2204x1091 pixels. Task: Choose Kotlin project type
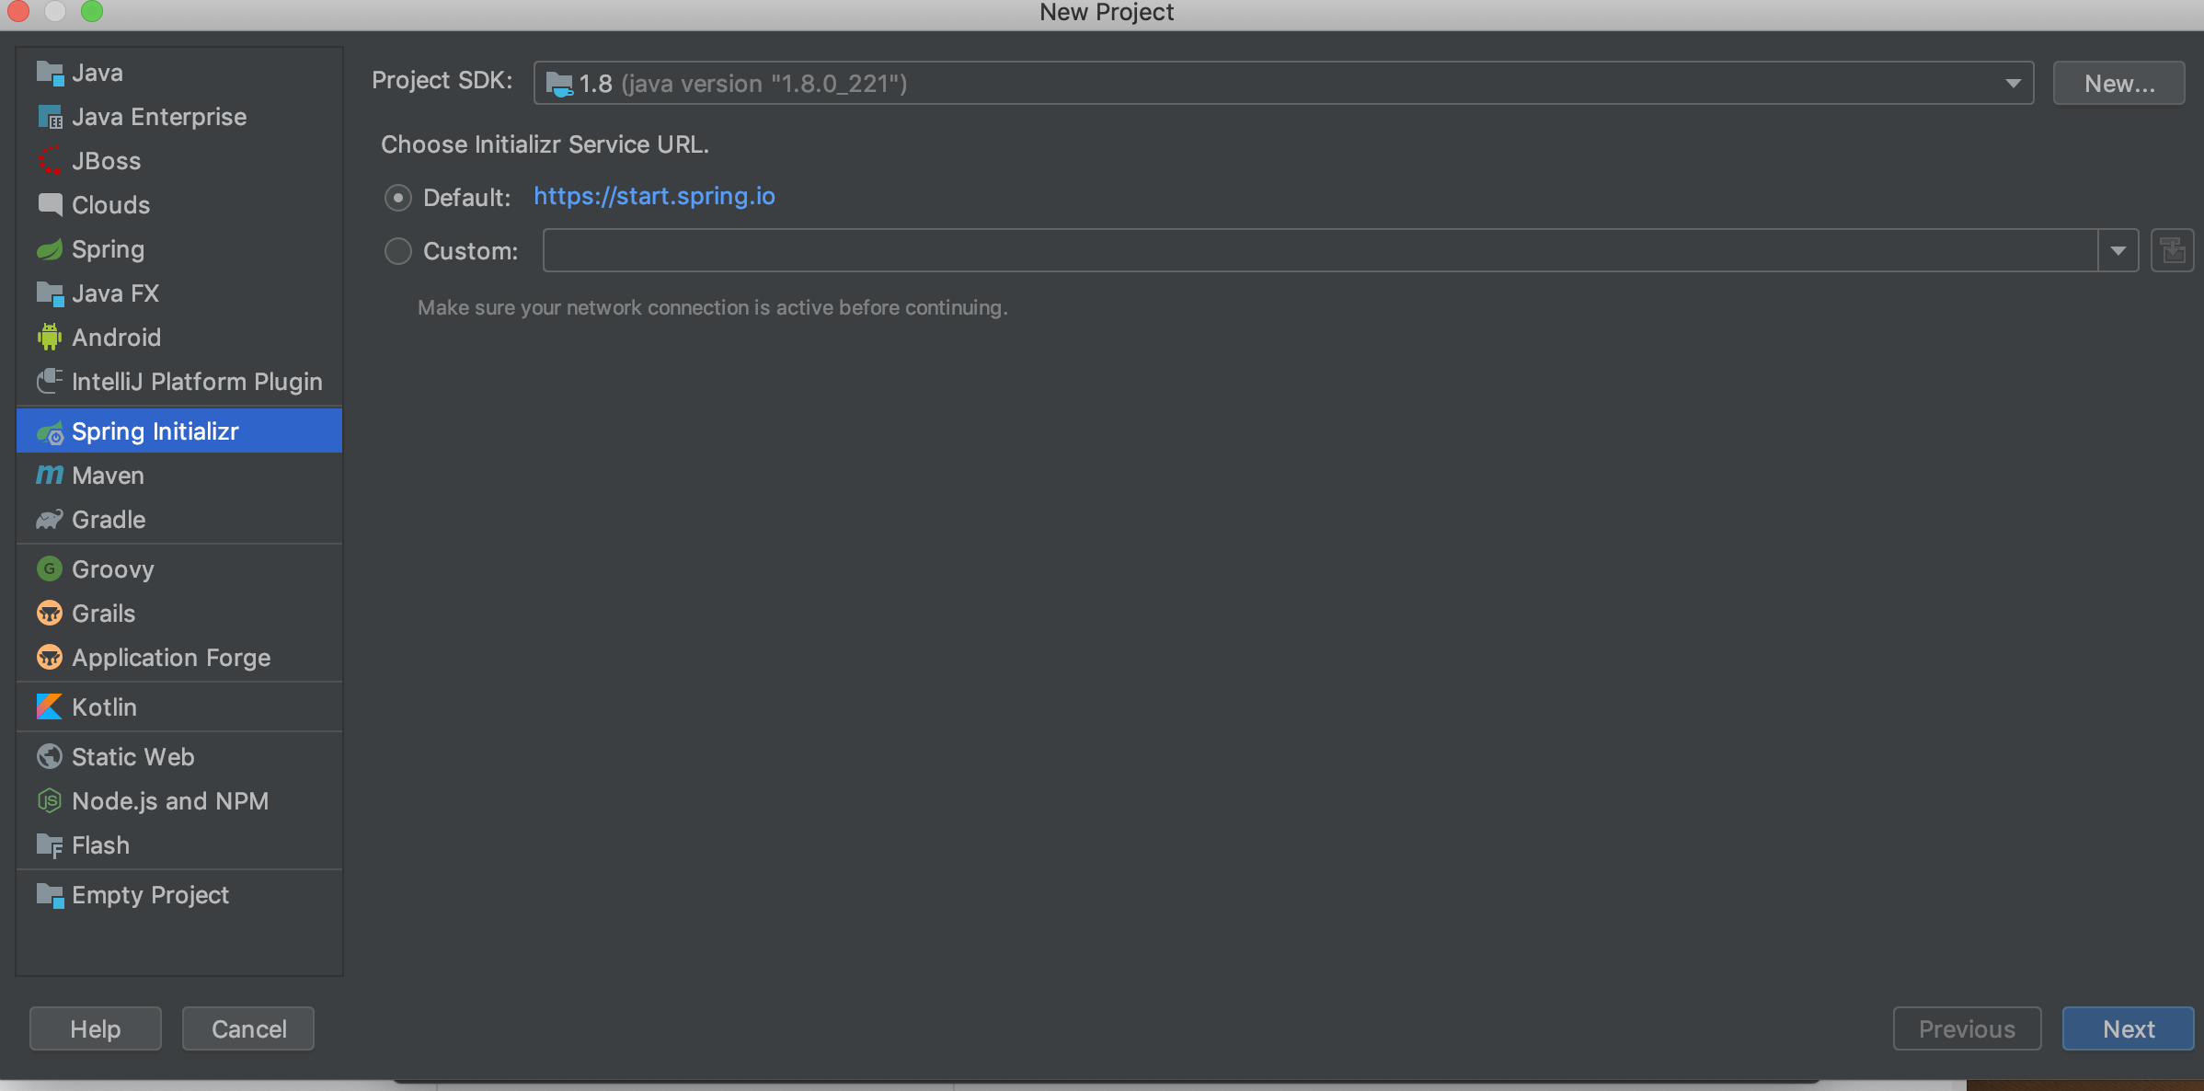coord(179,707)
